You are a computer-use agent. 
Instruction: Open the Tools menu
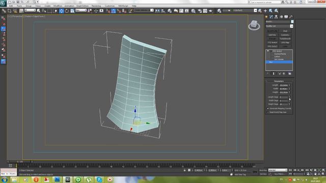click(x=19, y=6)
